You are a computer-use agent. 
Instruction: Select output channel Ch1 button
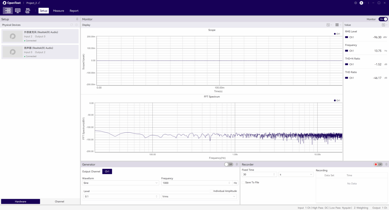click(x=107, y=171)
